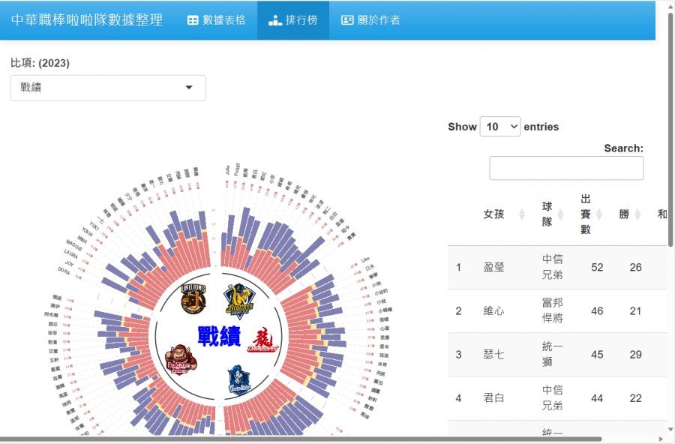
Task: Open the Show entries count selector
Action: click(x=500, y=127)
